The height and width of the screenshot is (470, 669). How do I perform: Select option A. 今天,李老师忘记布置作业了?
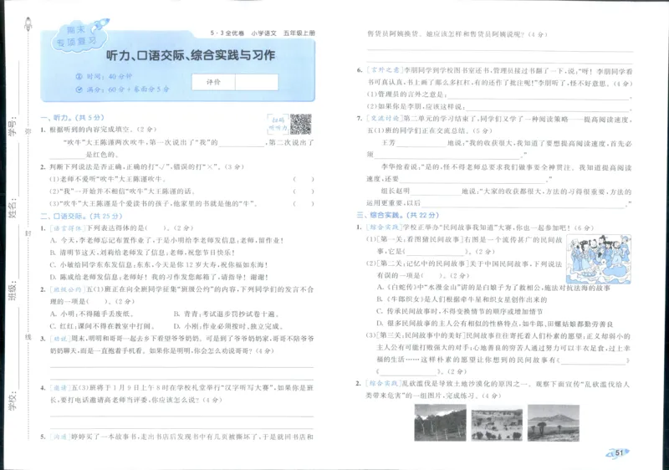pyautogui.click(x=166, y=240)
